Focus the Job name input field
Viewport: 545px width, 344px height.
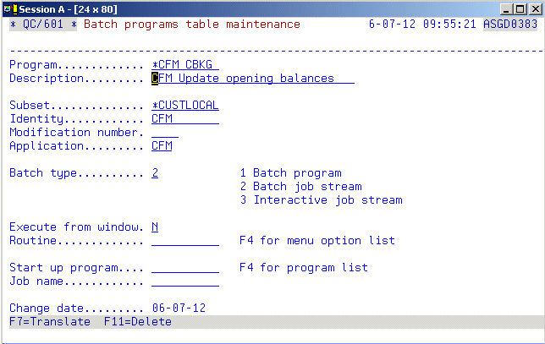184,281
